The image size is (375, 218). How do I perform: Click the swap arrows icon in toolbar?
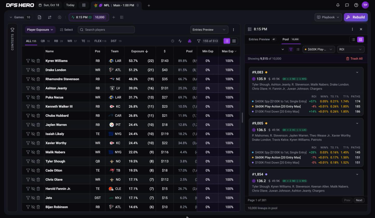tap(49, 17)
